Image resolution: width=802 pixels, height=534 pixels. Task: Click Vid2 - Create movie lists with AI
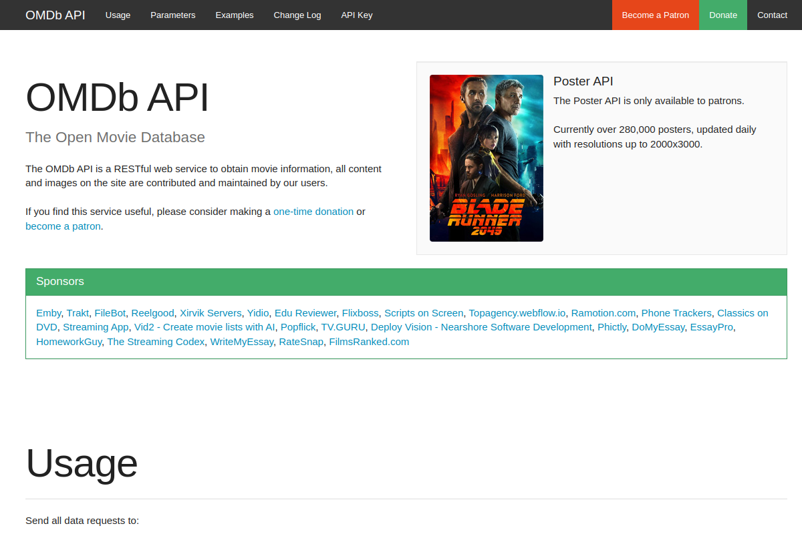(x=205, y=327)
